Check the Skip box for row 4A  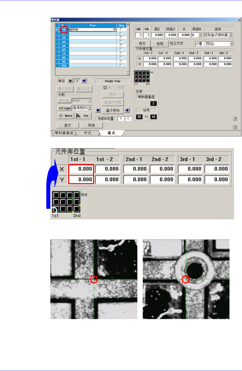121,42
